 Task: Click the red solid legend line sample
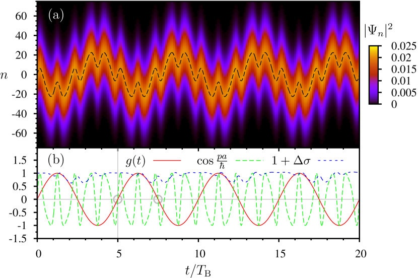[167, 161]
